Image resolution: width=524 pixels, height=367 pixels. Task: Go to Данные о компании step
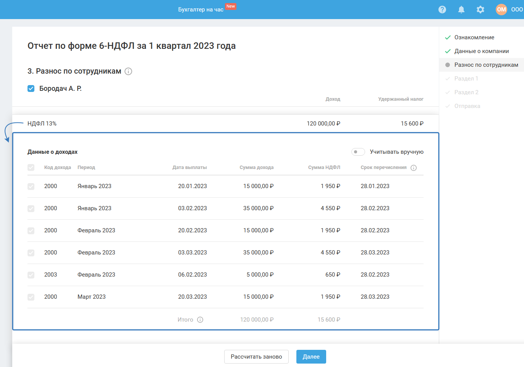coord(481,51)
